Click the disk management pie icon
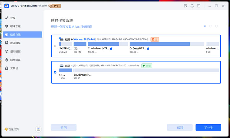 pos(7,26)
